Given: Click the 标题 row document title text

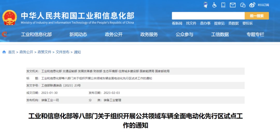Looking at the screenshot, I should (97, 78).
